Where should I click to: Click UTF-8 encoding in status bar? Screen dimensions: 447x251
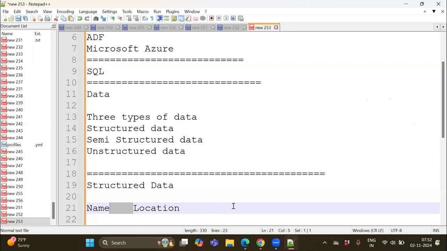click(396, 230)
